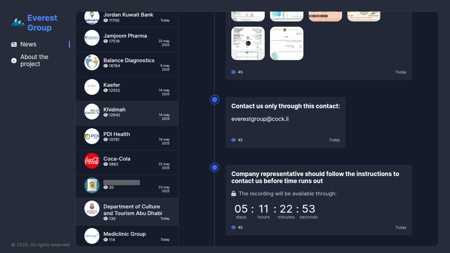Viewport: 450px width, 253px height.
Task: Click the Company representative instructions heading
Action: pyautogui.click(x=315, y=177)
